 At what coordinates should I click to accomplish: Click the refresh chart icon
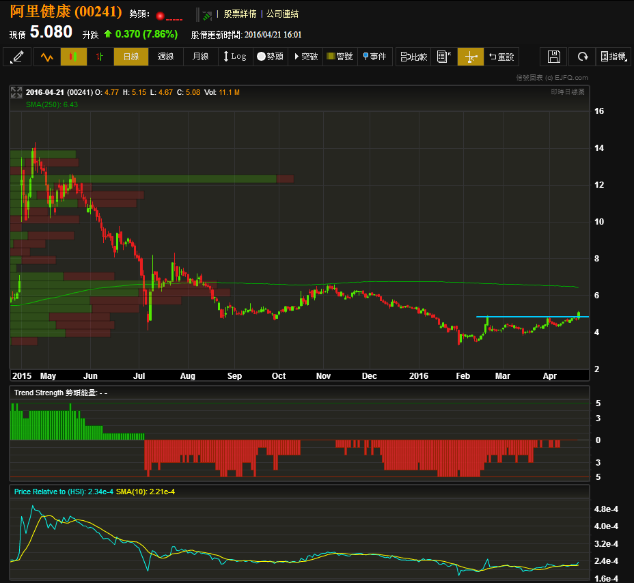pyautogui.click(x=582, y=57)
